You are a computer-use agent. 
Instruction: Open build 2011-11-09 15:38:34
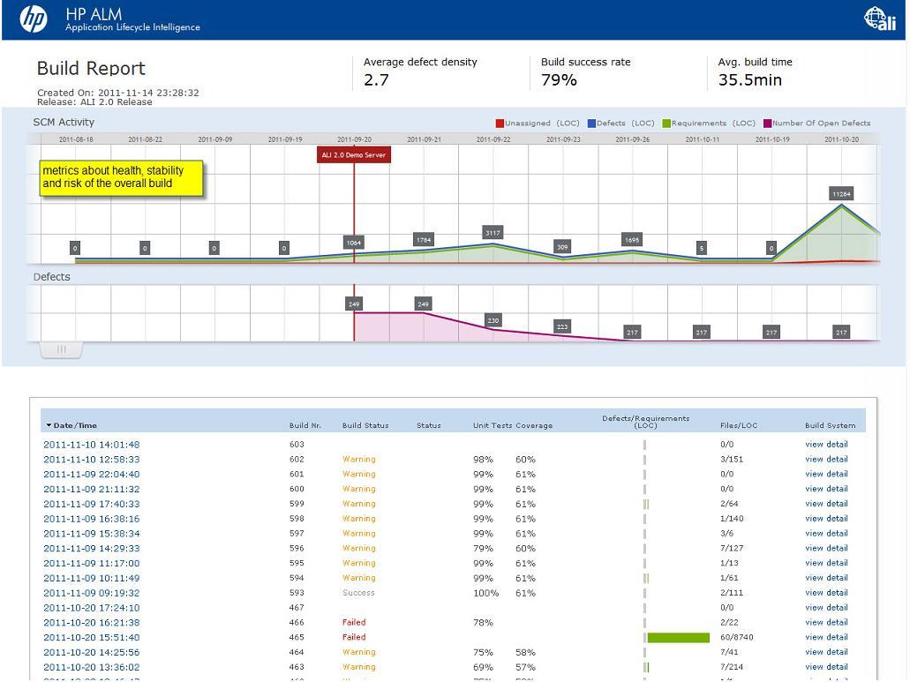coord(92,534)
